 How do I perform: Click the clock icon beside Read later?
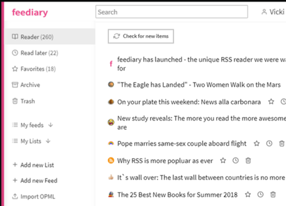point(15,53)
